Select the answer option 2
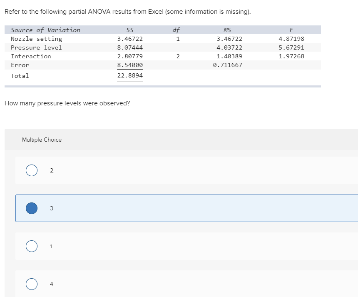The height and width of the screenshot is (297, 358). coord(31,170)
